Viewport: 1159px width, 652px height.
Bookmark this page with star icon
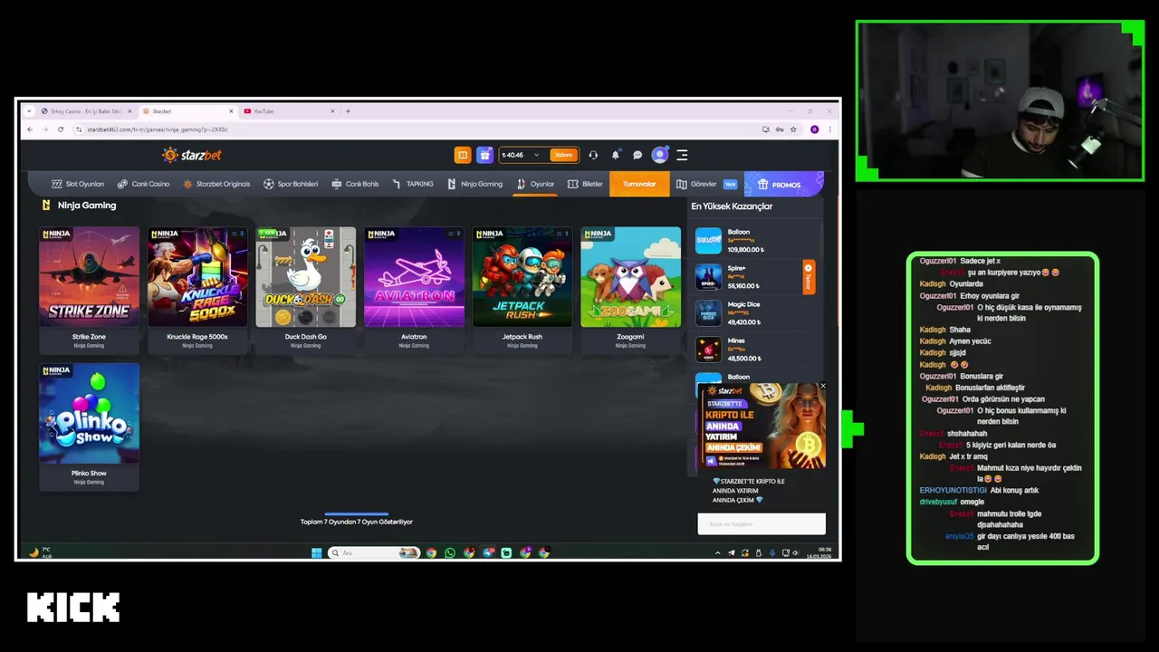click(793, 129)
